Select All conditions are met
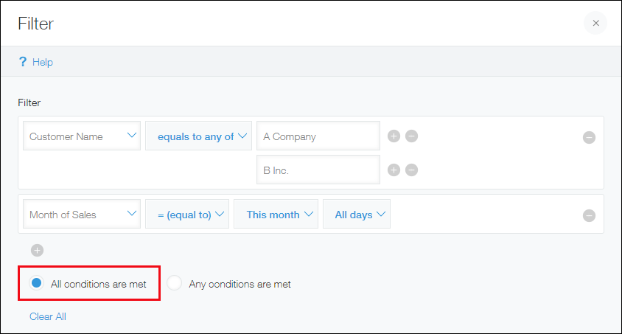This screenshot has height=334, width=622. point(37,283)
